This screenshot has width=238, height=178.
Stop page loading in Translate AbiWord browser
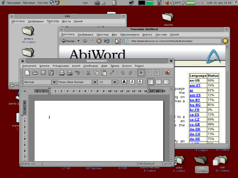tap(99, 41)
